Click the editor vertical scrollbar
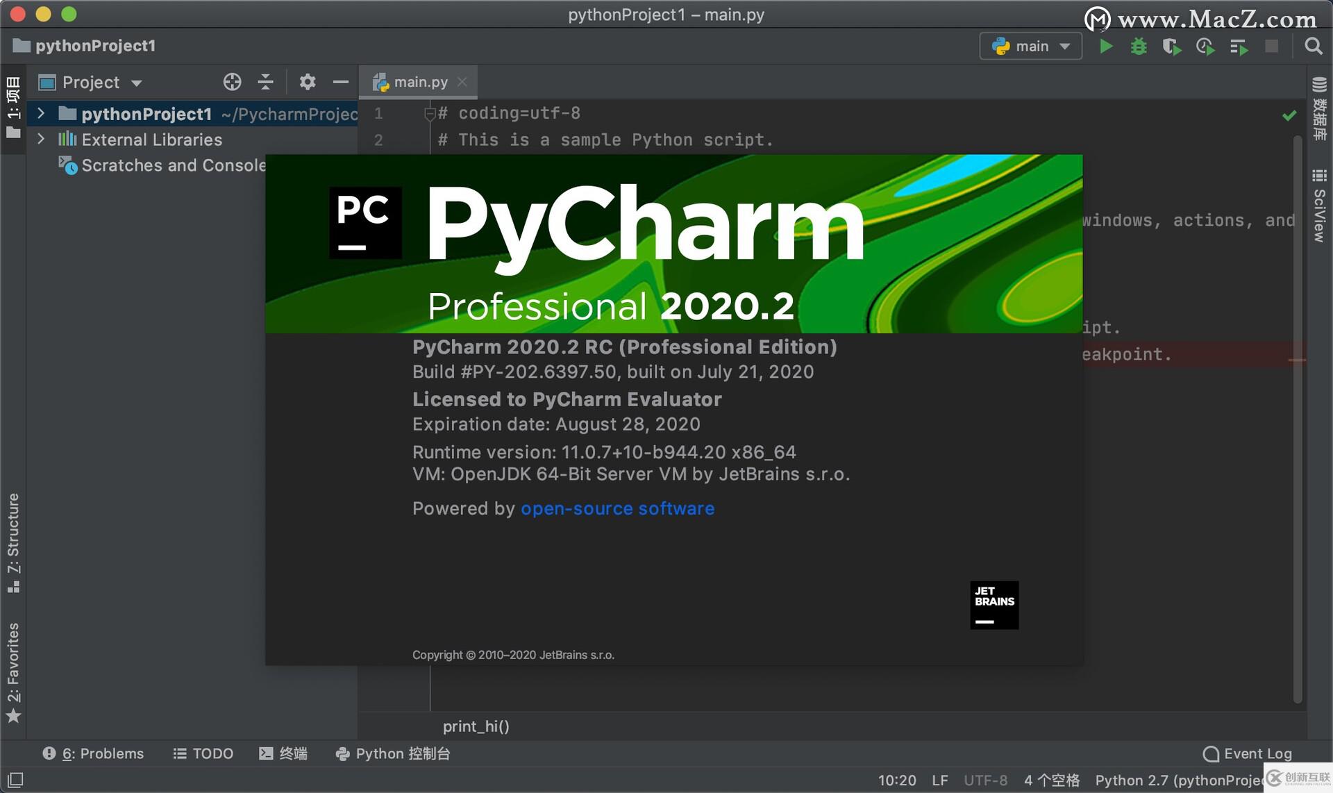1333x793 pixels. [x=1298, y=419]
